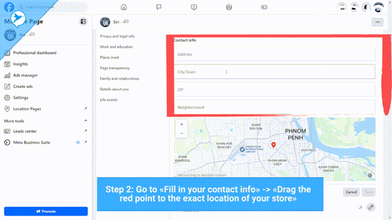
Task: Select Privacy and legal info section
Action: coord(117,36)
